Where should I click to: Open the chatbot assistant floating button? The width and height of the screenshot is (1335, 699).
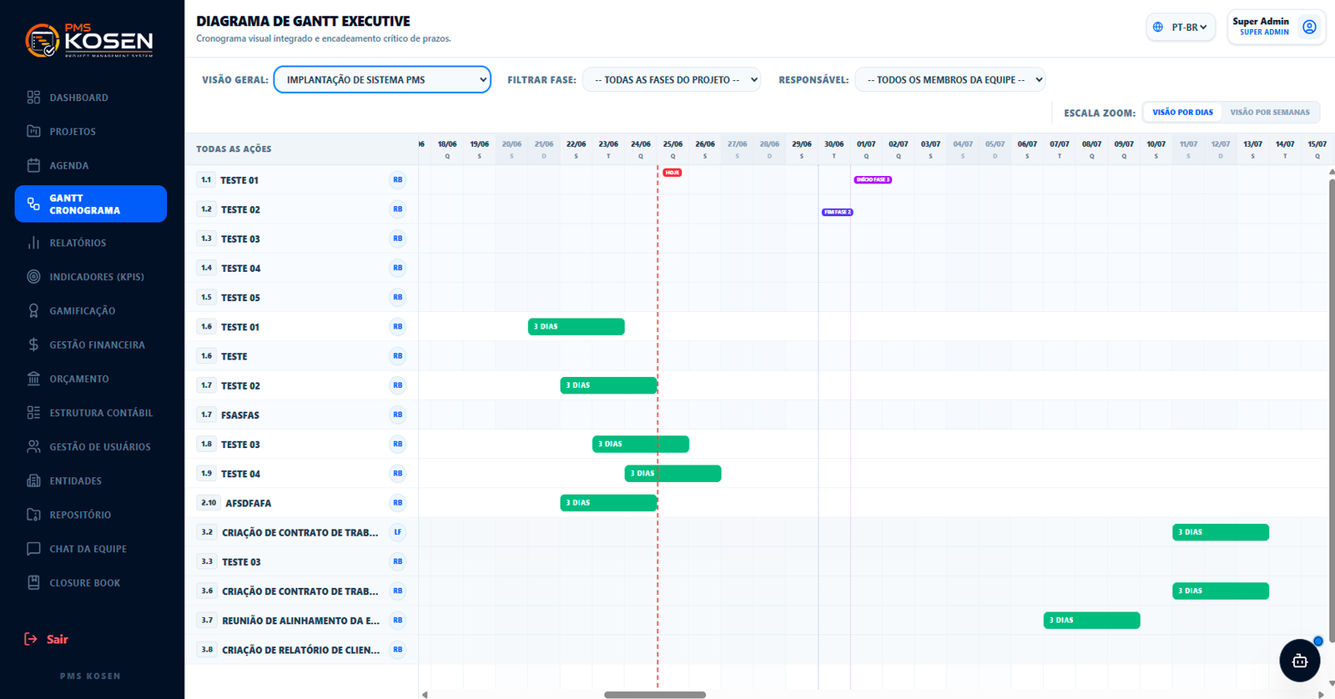pos(1300,661)
